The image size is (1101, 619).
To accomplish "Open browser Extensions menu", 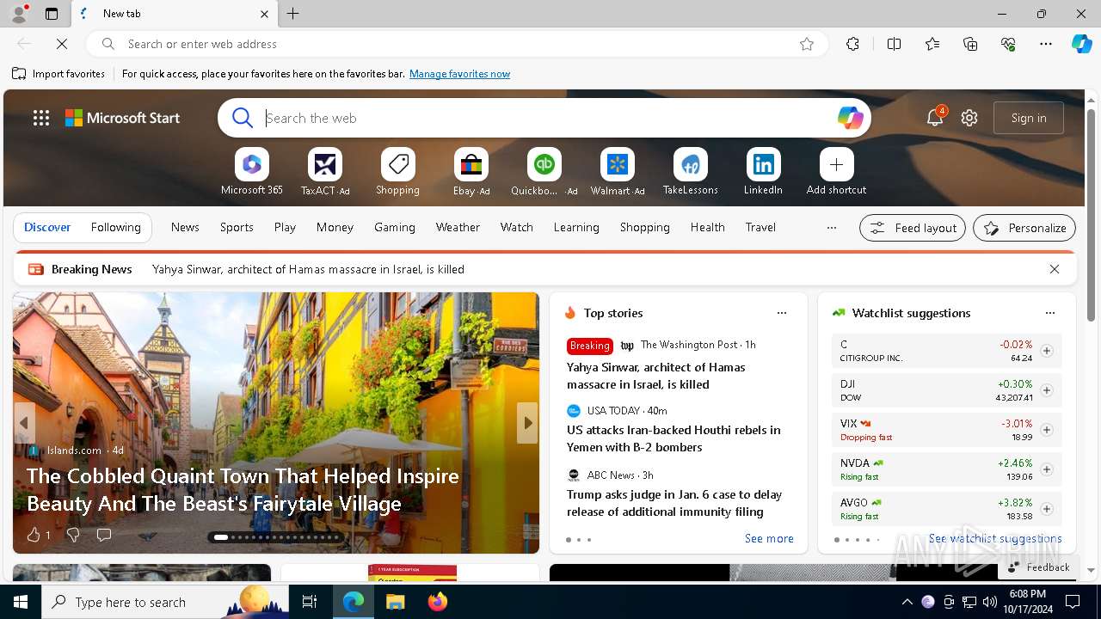I will coord(852,44).
